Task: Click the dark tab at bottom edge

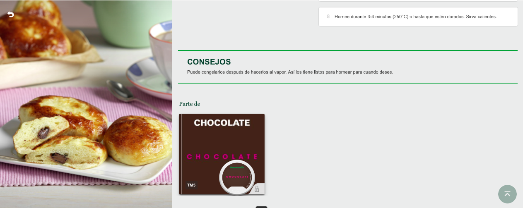Action: pos(261,207)
